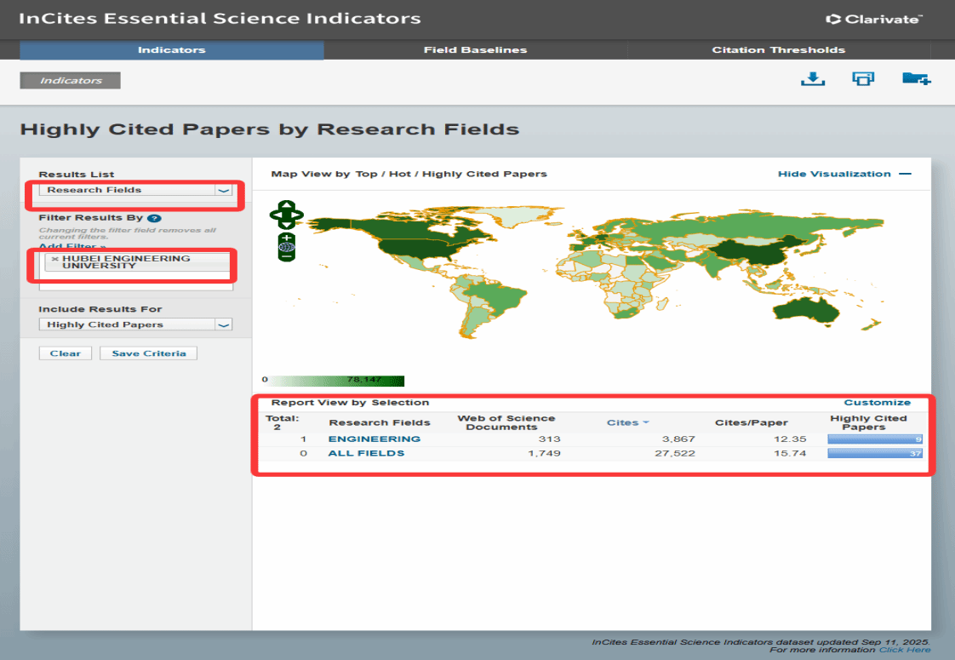The image size is (955, 660).
Task: Zoom in on the world map
Action: pos(287,238)
